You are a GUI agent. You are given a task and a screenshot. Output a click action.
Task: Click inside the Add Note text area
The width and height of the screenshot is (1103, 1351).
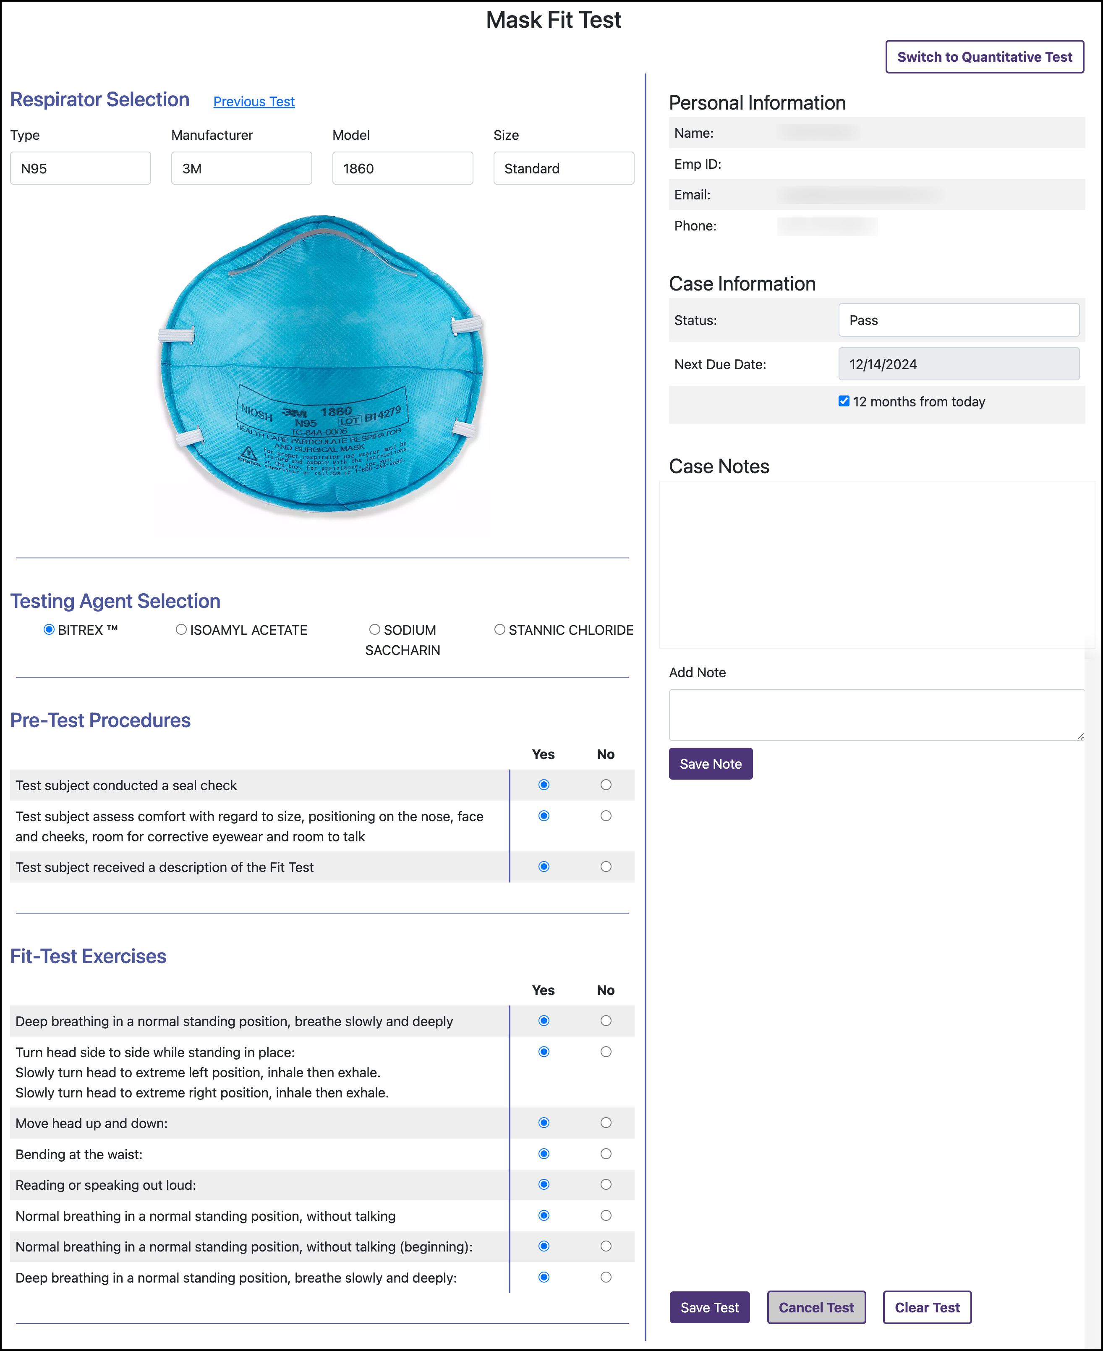pos(877,714)
